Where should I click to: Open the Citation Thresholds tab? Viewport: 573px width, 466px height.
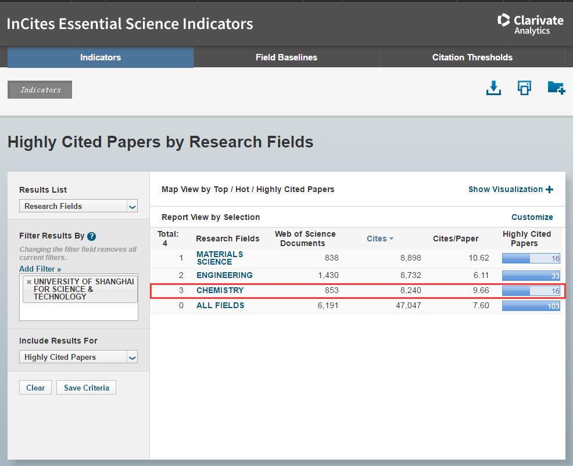pos(472,57)
